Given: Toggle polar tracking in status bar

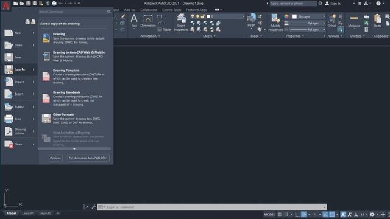Looking at the screenshot, I should pyautogui.click(x=303, y=214).
